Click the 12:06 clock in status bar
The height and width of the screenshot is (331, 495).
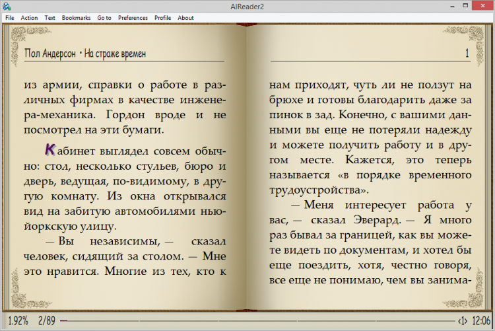(481, 321)
